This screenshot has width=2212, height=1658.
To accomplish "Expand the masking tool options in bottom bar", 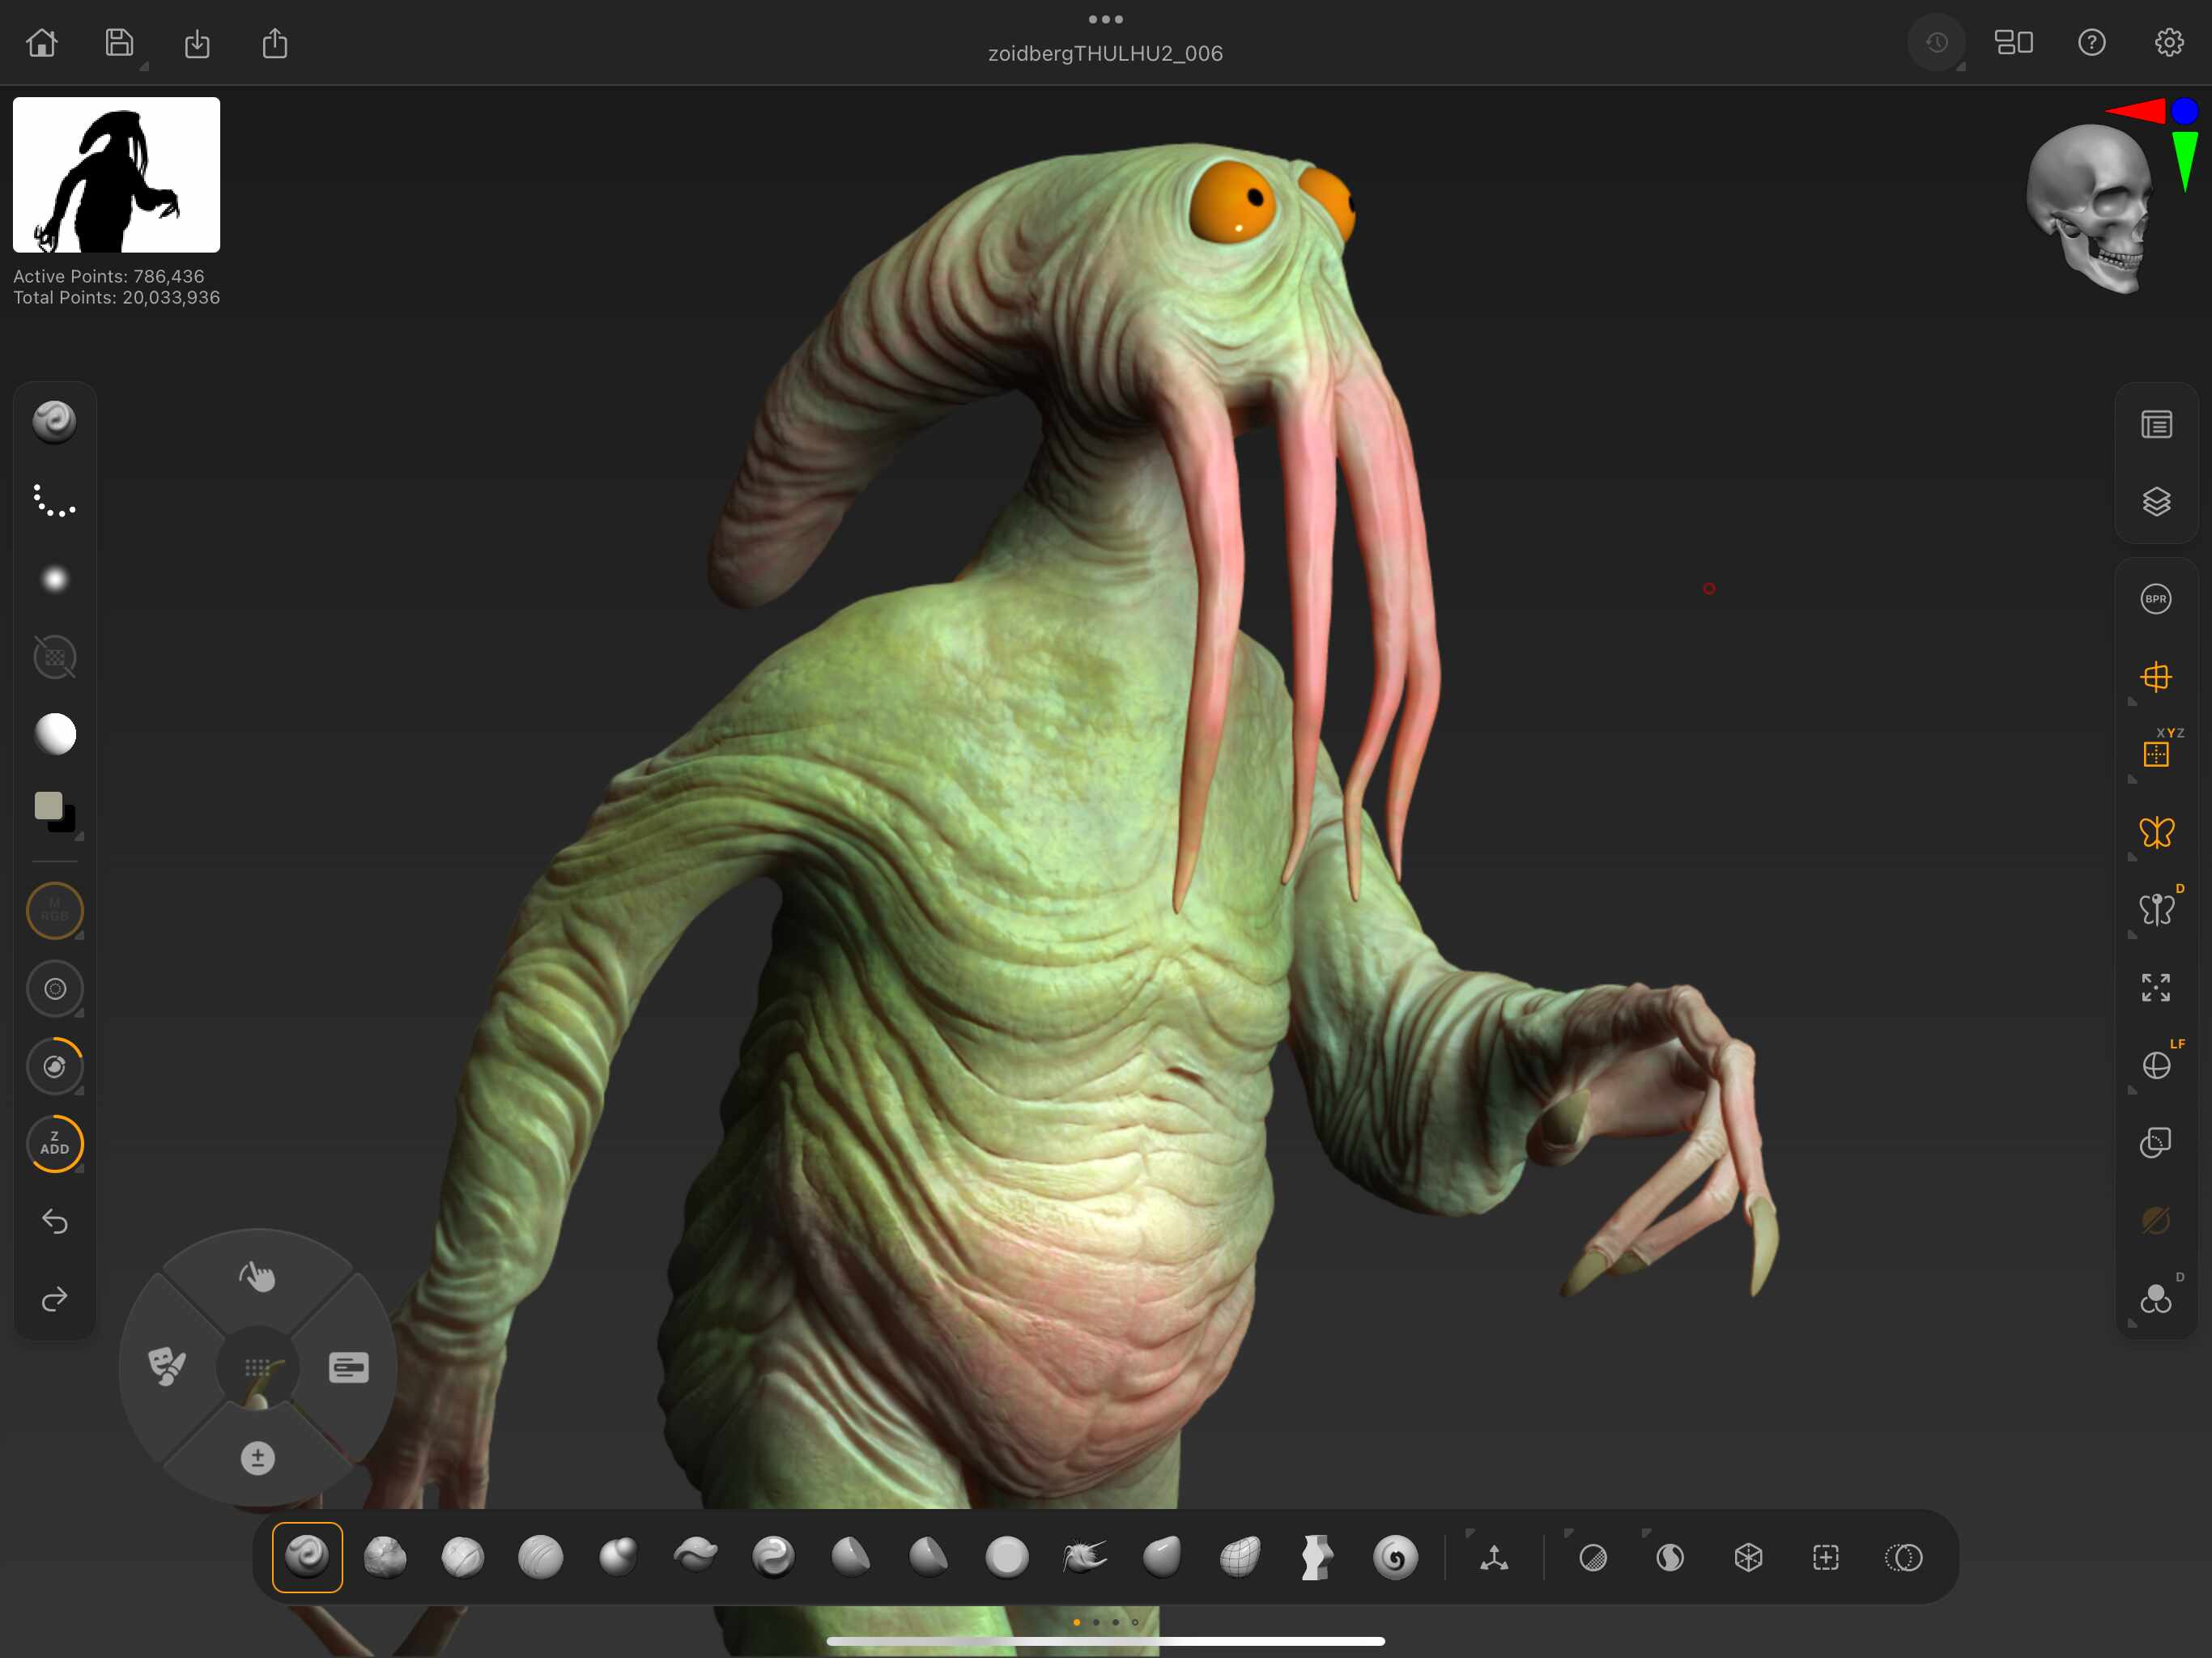I will (1570, 1533).
